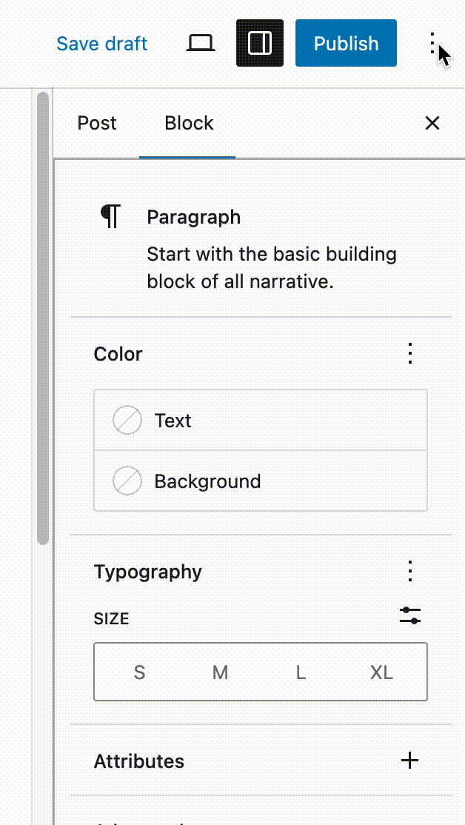Switch to the Post tab

point(97,123)
